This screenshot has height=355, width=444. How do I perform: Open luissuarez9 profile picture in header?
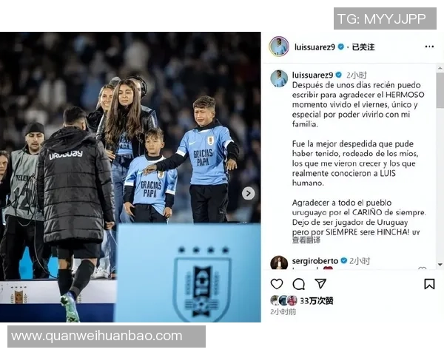click(279, 47)
